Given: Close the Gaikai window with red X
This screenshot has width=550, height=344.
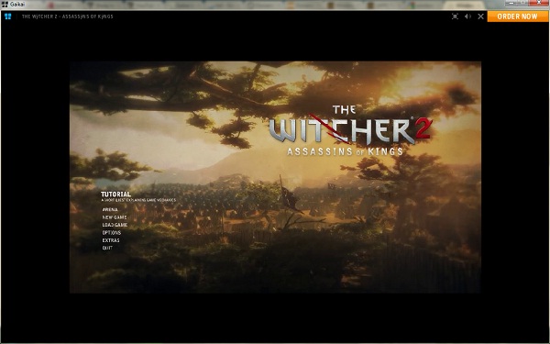Looking at the screenshot, I should click(x=539, y=3).
